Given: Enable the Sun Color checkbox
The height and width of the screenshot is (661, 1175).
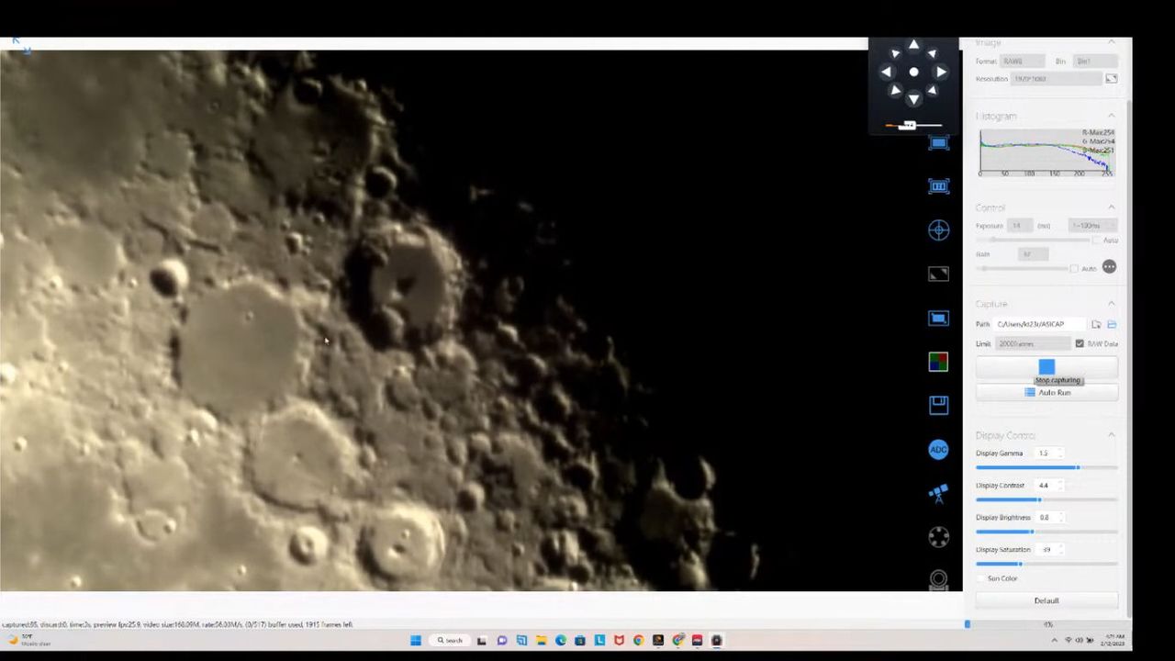Looking at the screenshot, I should pyautogui.click(x=981, y=578).
